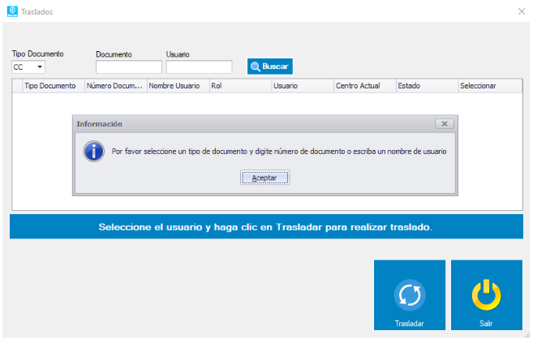Image resolution: width=533 pixels, height=339 pixels.
Task: Select the Usuario column header in the grid
Action: click(x=301, y=85)
